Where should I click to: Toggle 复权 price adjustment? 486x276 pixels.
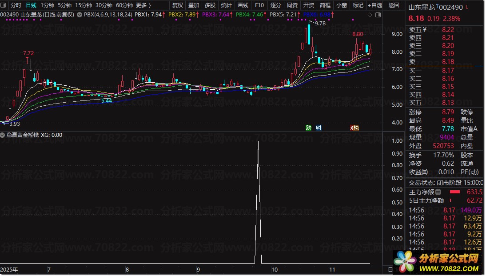177,5
